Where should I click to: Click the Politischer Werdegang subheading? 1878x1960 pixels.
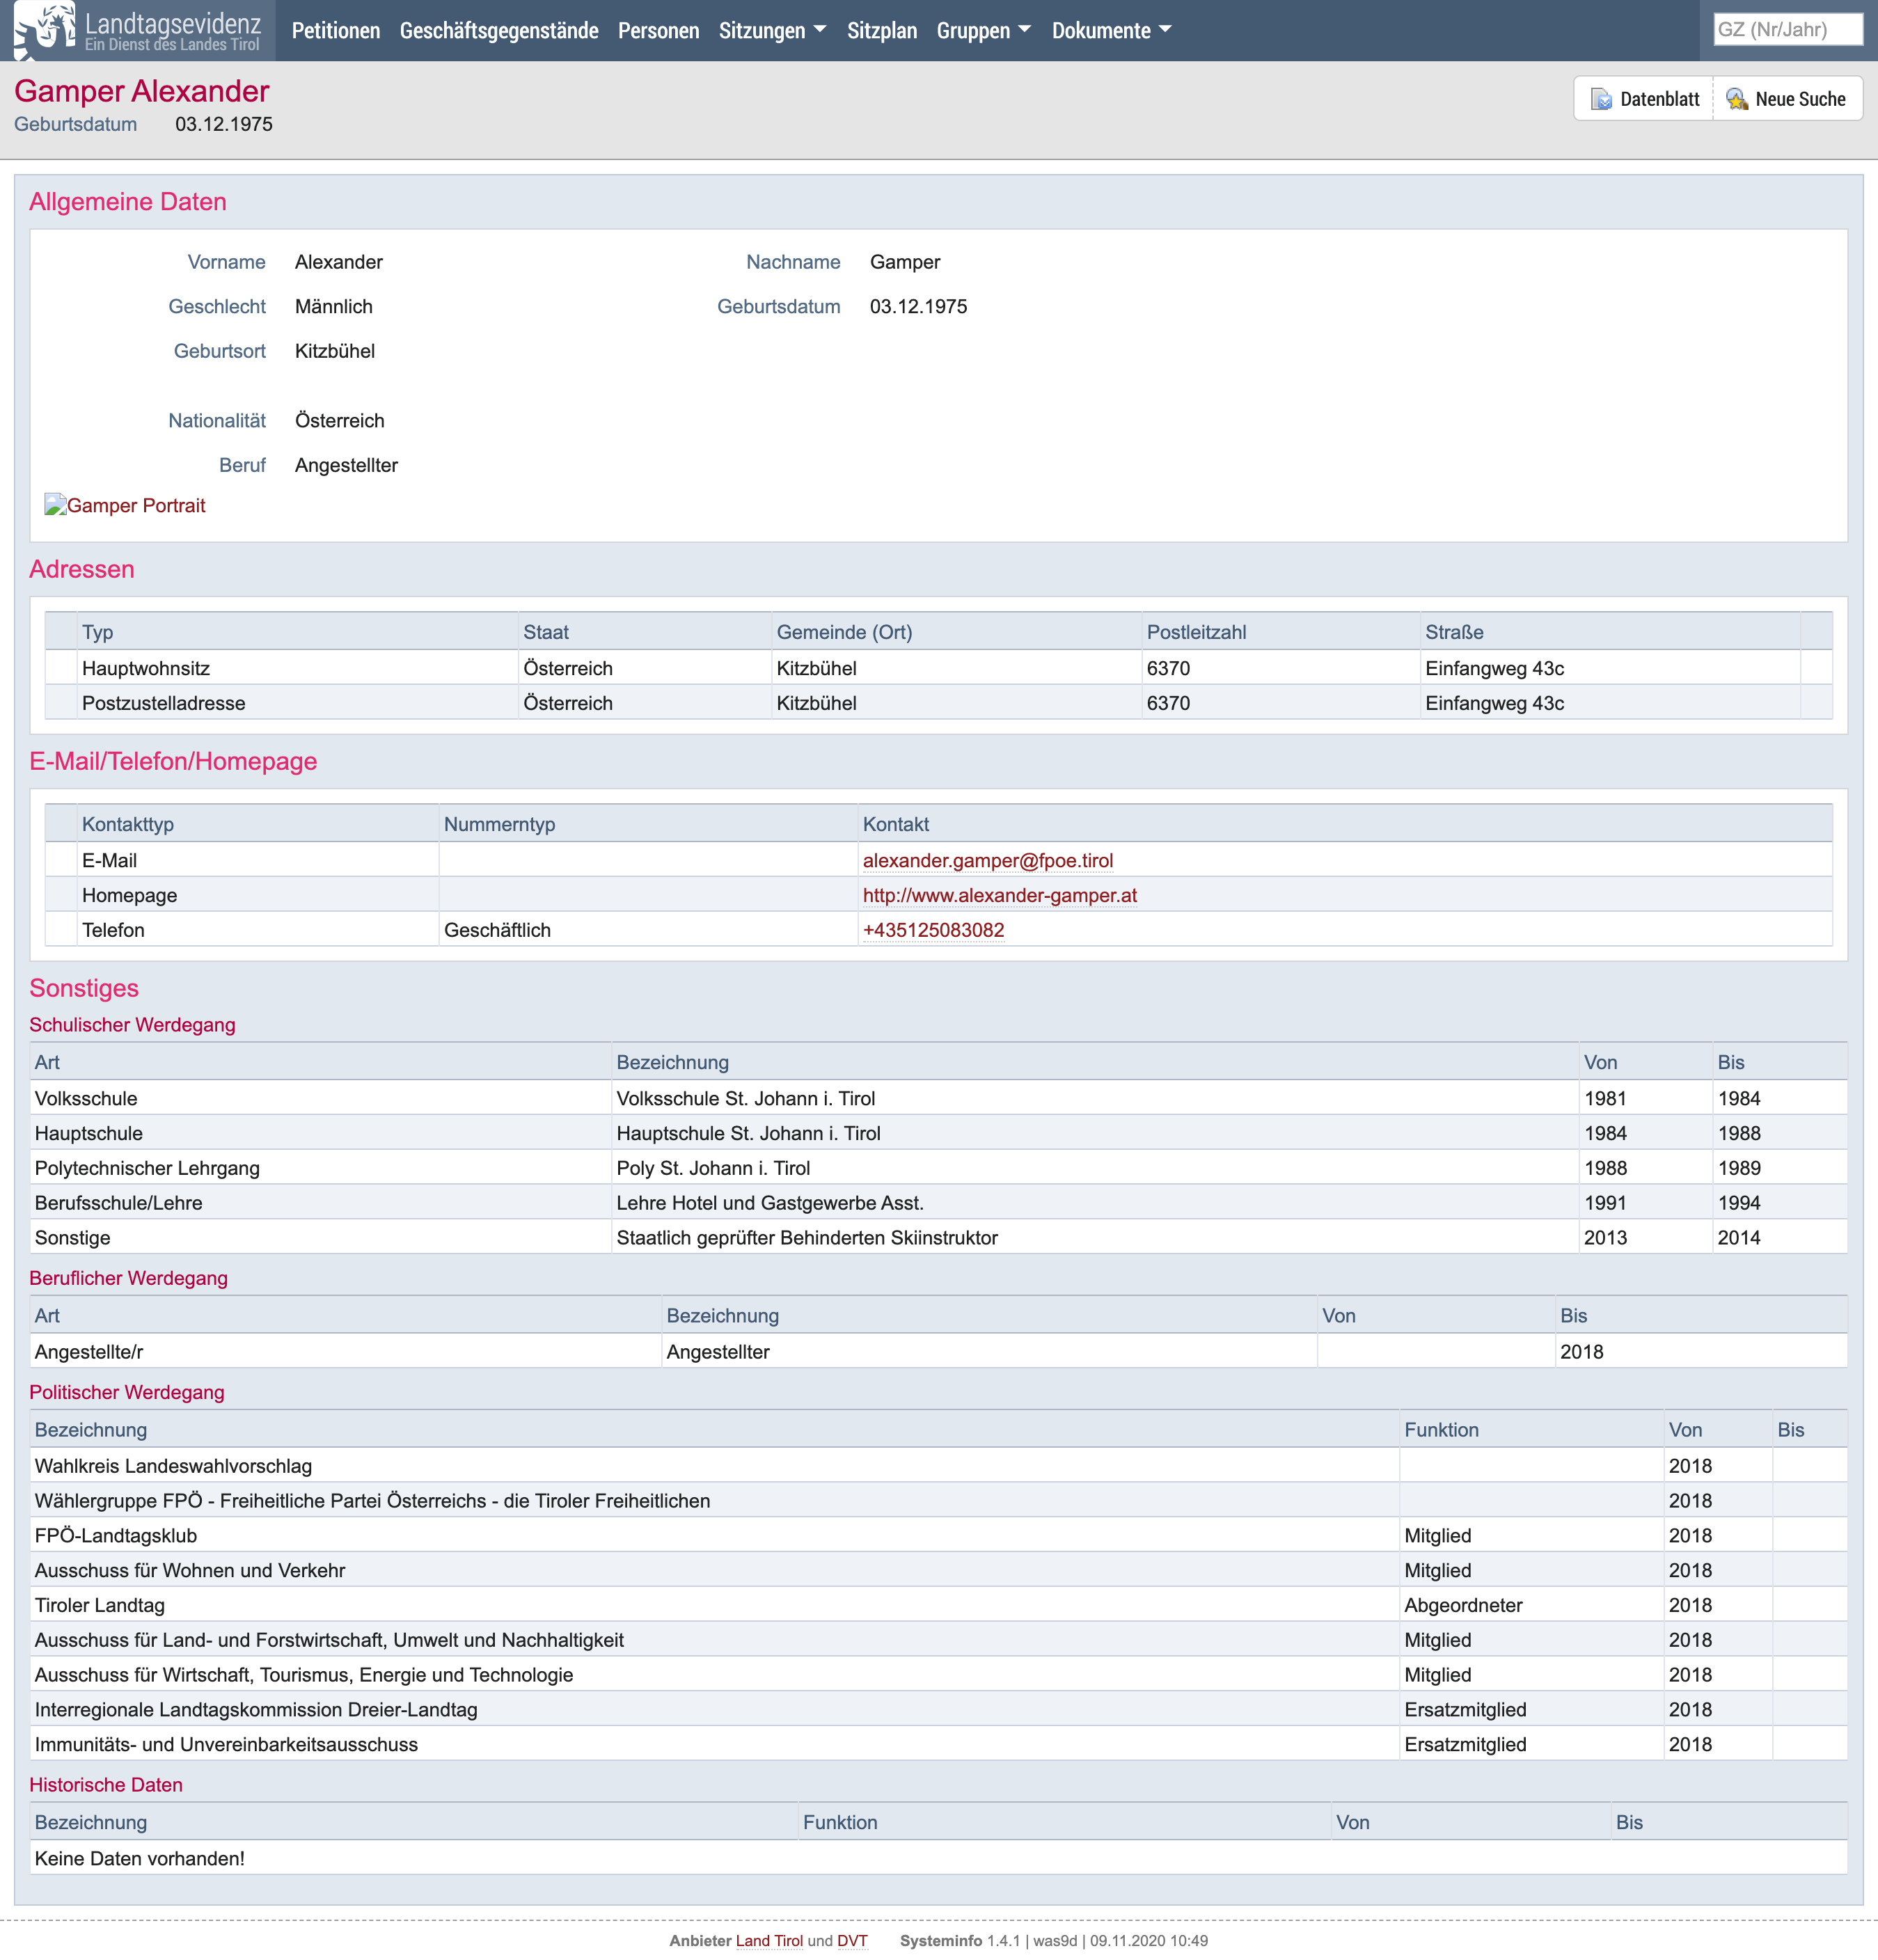pyautogui.click(x=127, y=1392)
